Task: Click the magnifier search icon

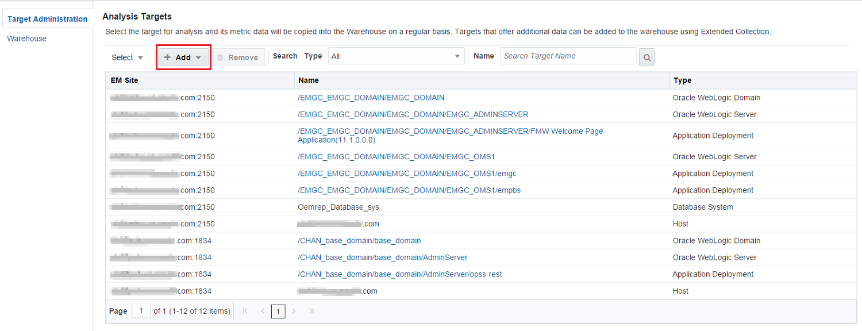Action: click(647, 57)
